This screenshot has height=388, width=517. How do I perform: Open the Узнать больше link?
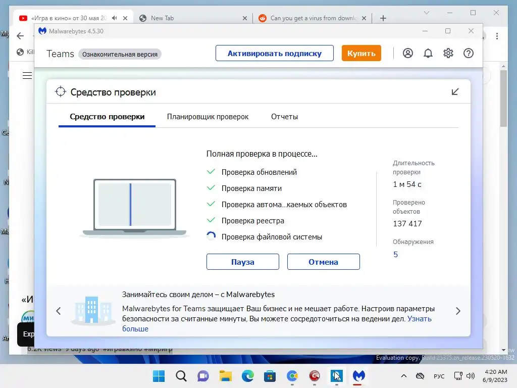[420, 319]
